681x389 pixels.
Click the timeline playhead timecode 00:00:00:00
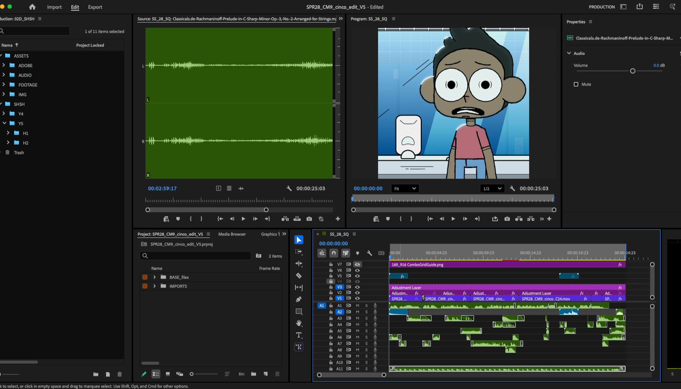coord(333,243)
